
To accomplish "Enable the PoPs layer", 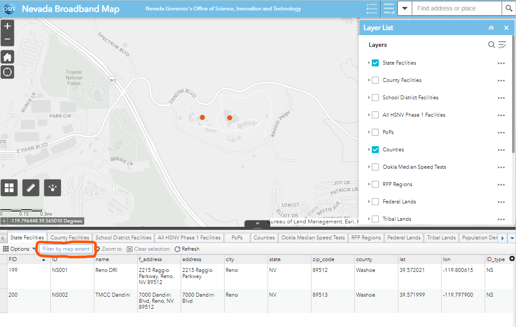I will (x=374, y=132).
